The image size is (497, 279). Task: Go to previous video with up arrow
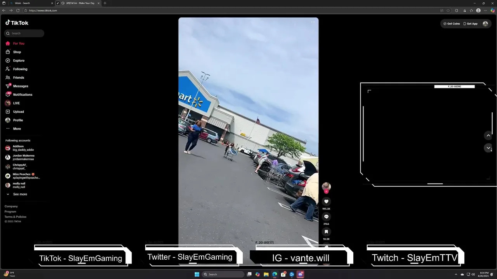click(488, 136)
